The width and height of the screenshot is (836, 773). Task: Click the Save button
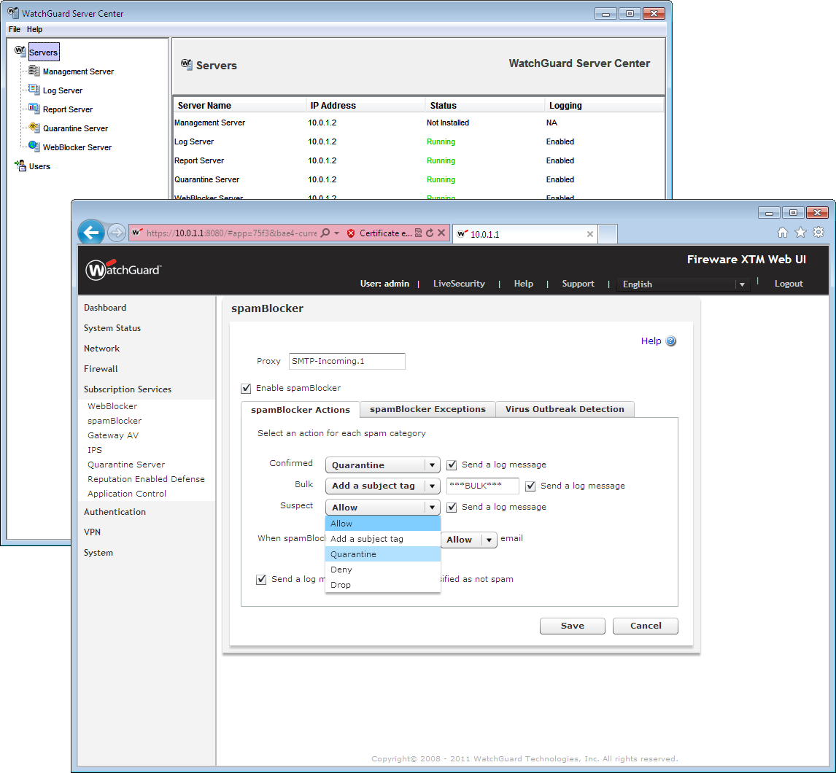pos(572,626)
